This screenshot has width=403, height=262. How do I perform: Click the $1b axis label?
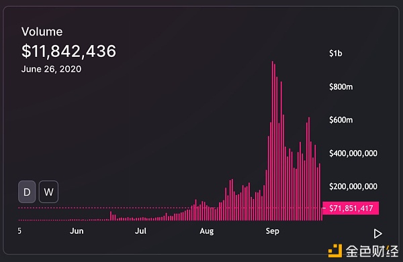(x=336, y=54)
